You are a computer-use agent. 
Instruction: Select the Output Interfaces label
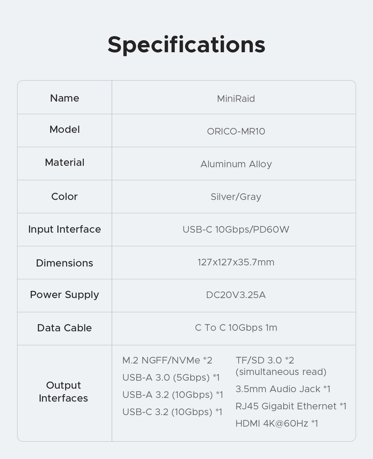pyautogui.click(x=63, y=392)
